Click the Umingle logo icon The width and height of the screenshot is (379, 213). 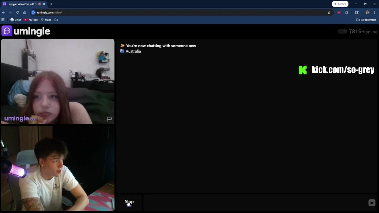7,31
